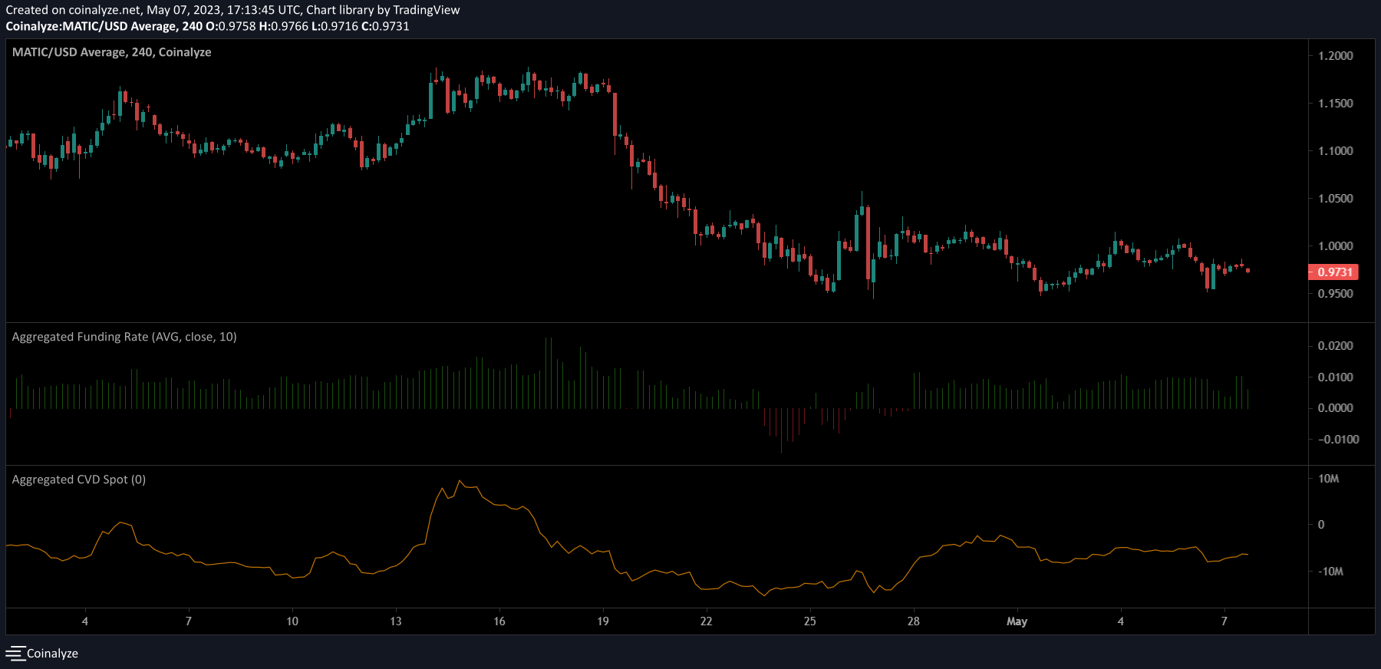Select the MATIC/USD Average chart title
The height and width of the screenshot is (669, 1381).
tap(111, 52)
